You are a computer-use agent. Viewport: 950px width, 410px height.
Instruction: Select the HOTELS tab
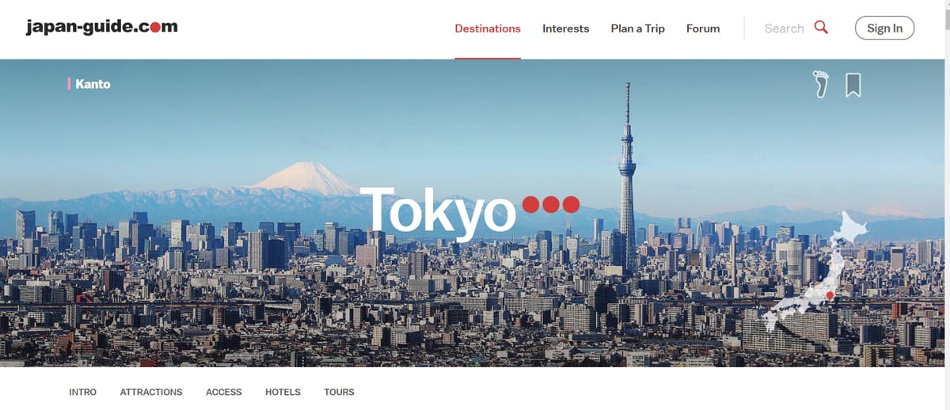283,392
